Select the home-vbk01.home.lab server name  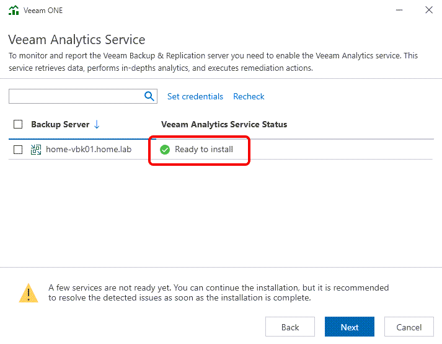coord(89,150)
